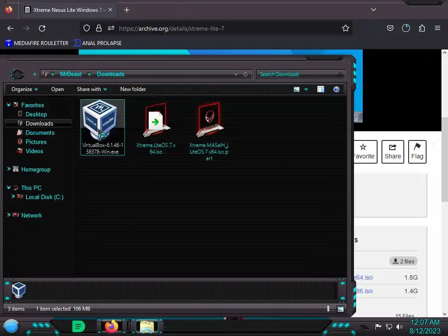
Task: Click New folder
Action: pos(133,89)
